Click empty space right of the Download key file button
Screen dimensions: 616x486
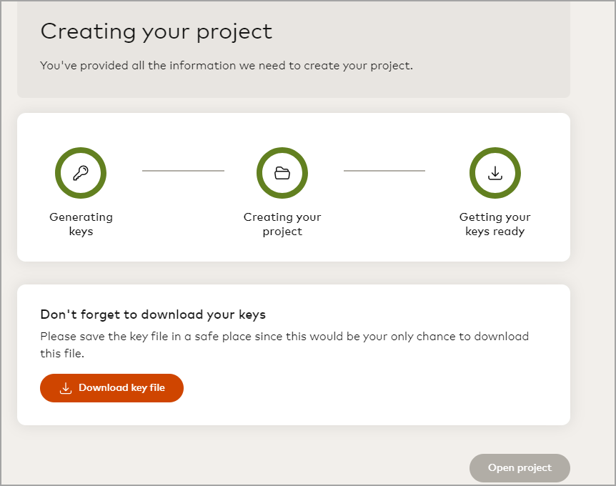(357, 388)
